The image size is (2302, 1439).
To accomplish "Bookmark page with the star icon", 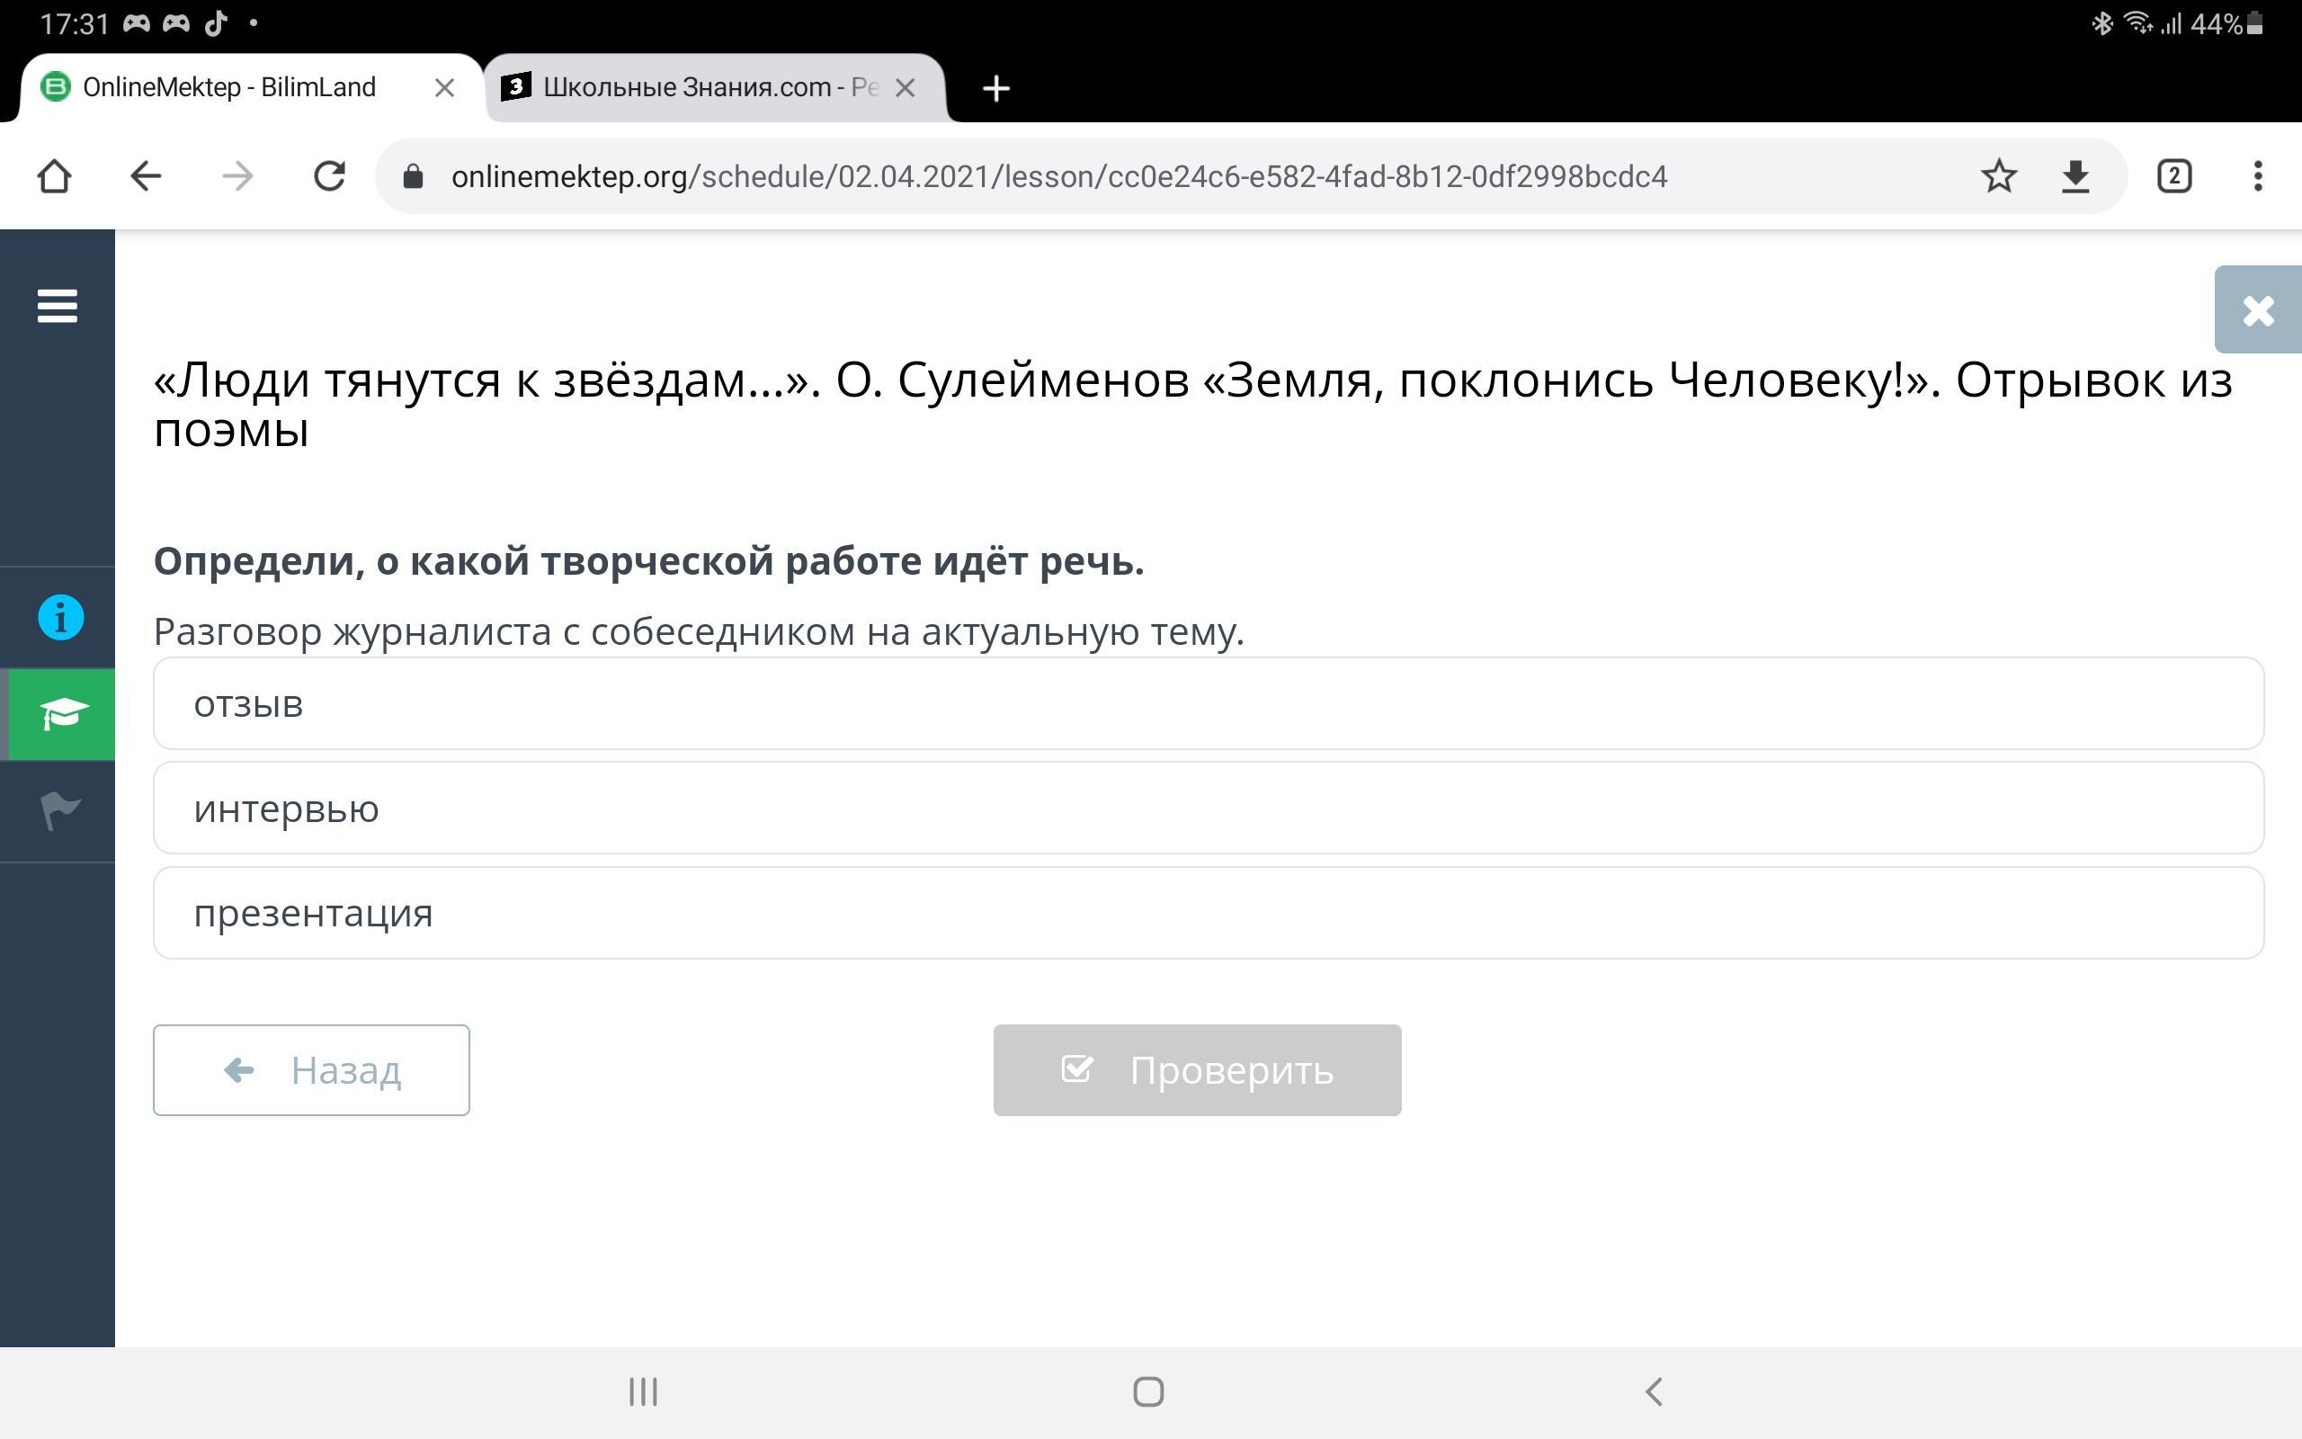I will coord(1999,176).
